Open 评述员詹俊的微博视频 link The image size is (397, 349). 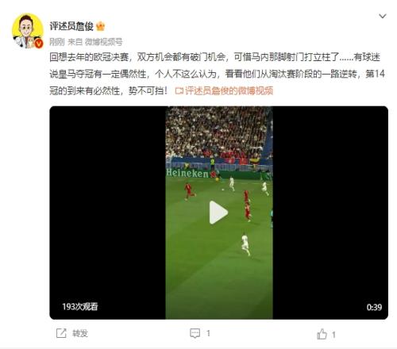pyautogui.click(x=229, y=90)
